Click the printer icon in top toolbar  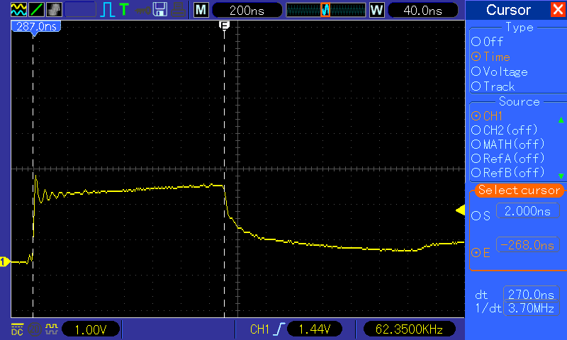click(177, 9)
